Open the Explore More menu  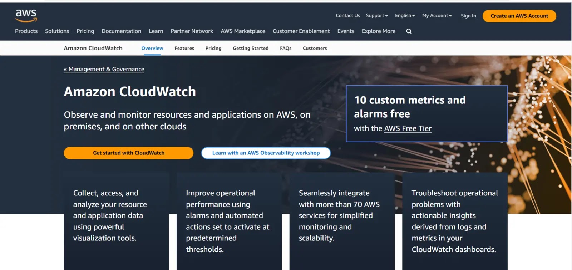379,31
